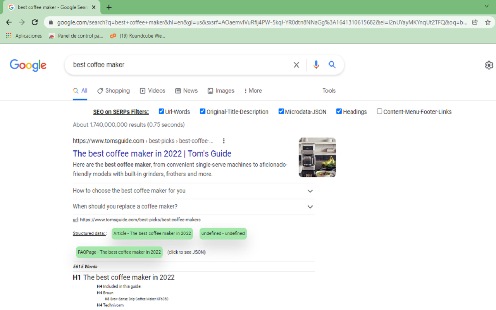Reload the current page
Screen dimensions: 496x310
click(x=34, y=22)
